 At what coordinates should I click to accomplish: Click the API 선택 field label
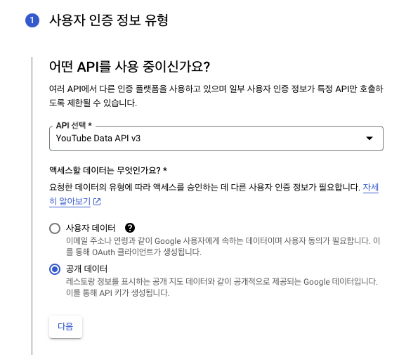pos(74,125)
